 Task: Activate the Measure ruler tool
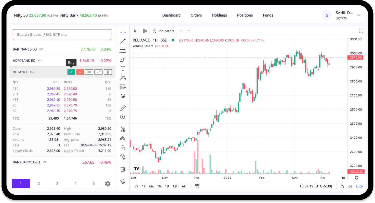pyautogui.click(x=123, y=108)
